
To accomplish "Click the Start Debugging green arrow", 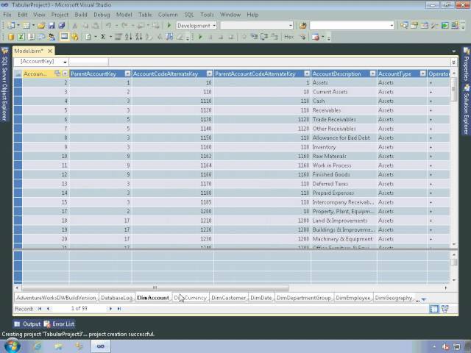I will [169, 26].
